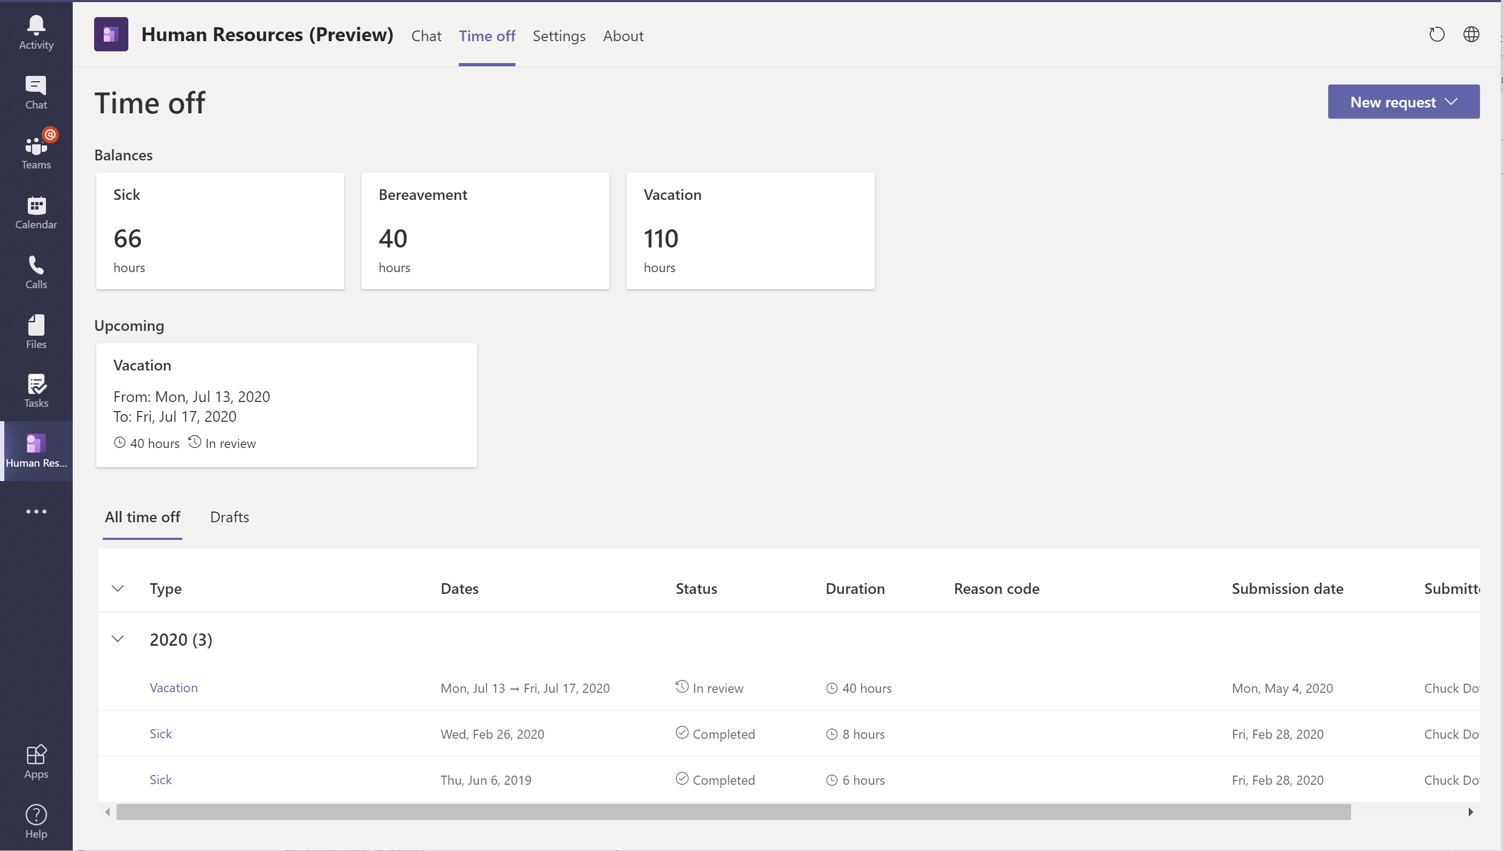Click the Activity icon in sidebar

tap(35, 25)
